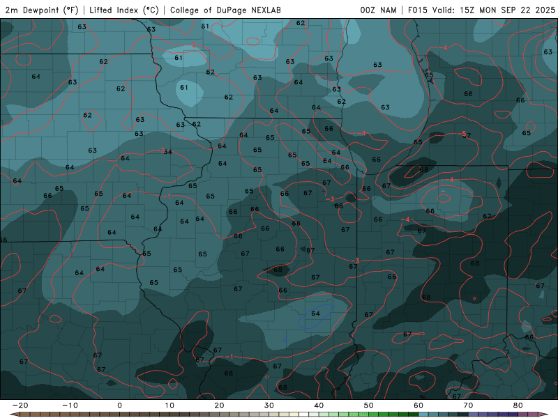Click the "-10" tick label on the color legend

tap(70, 405)
